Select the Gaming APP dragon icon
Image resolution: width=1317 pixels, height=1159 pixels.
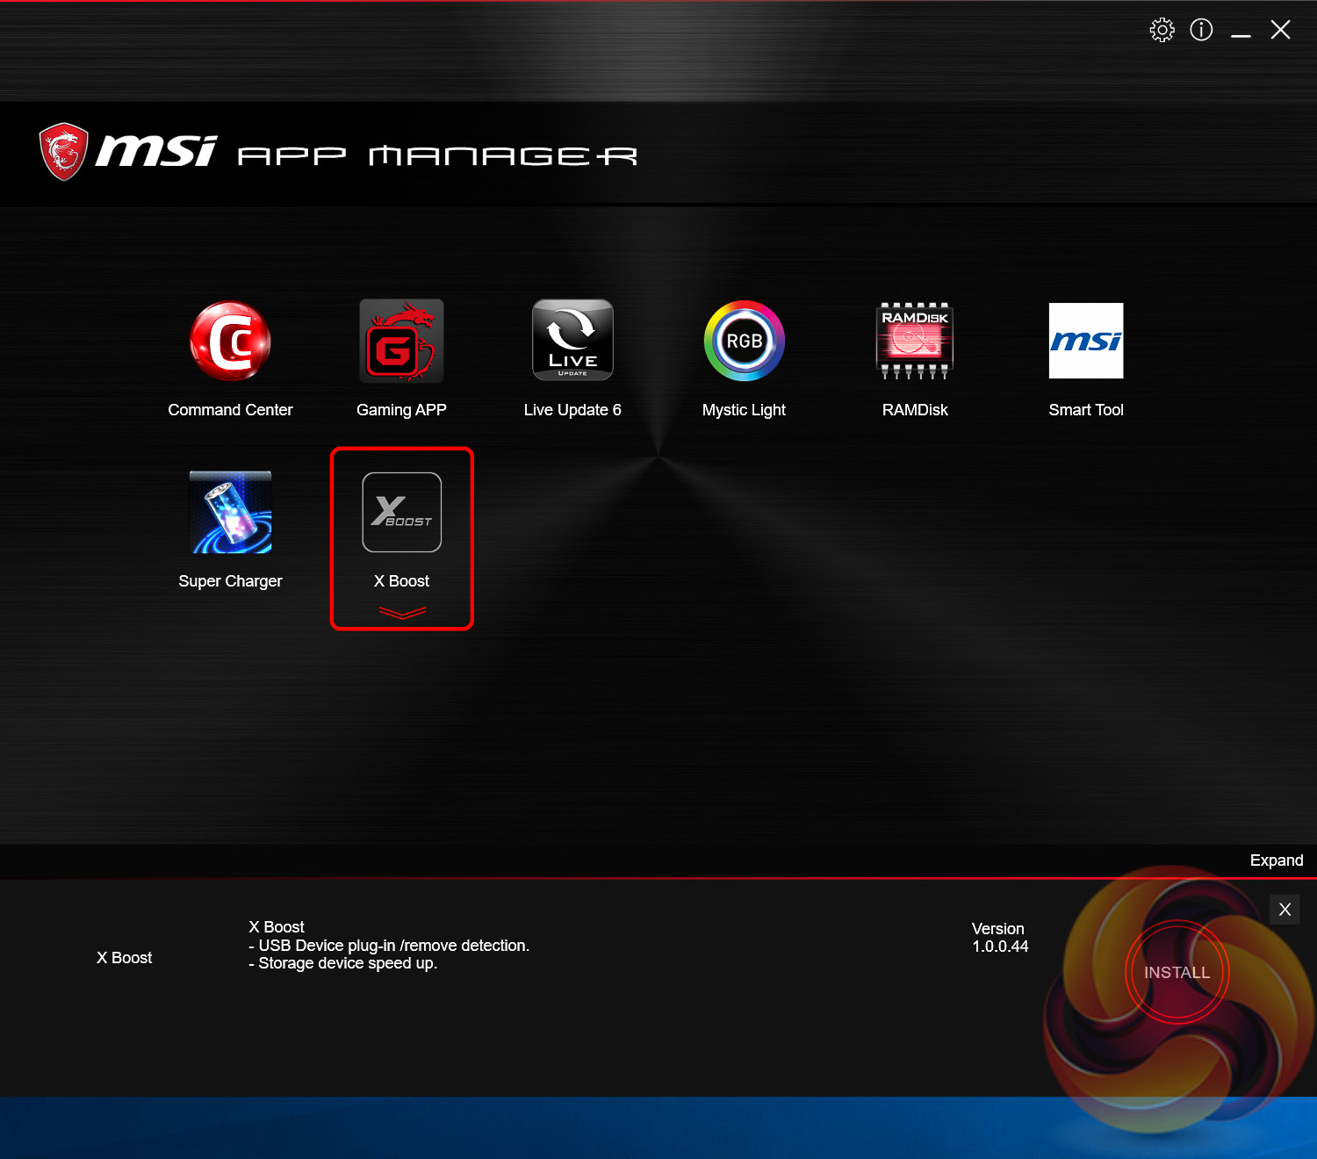(401, 341)
